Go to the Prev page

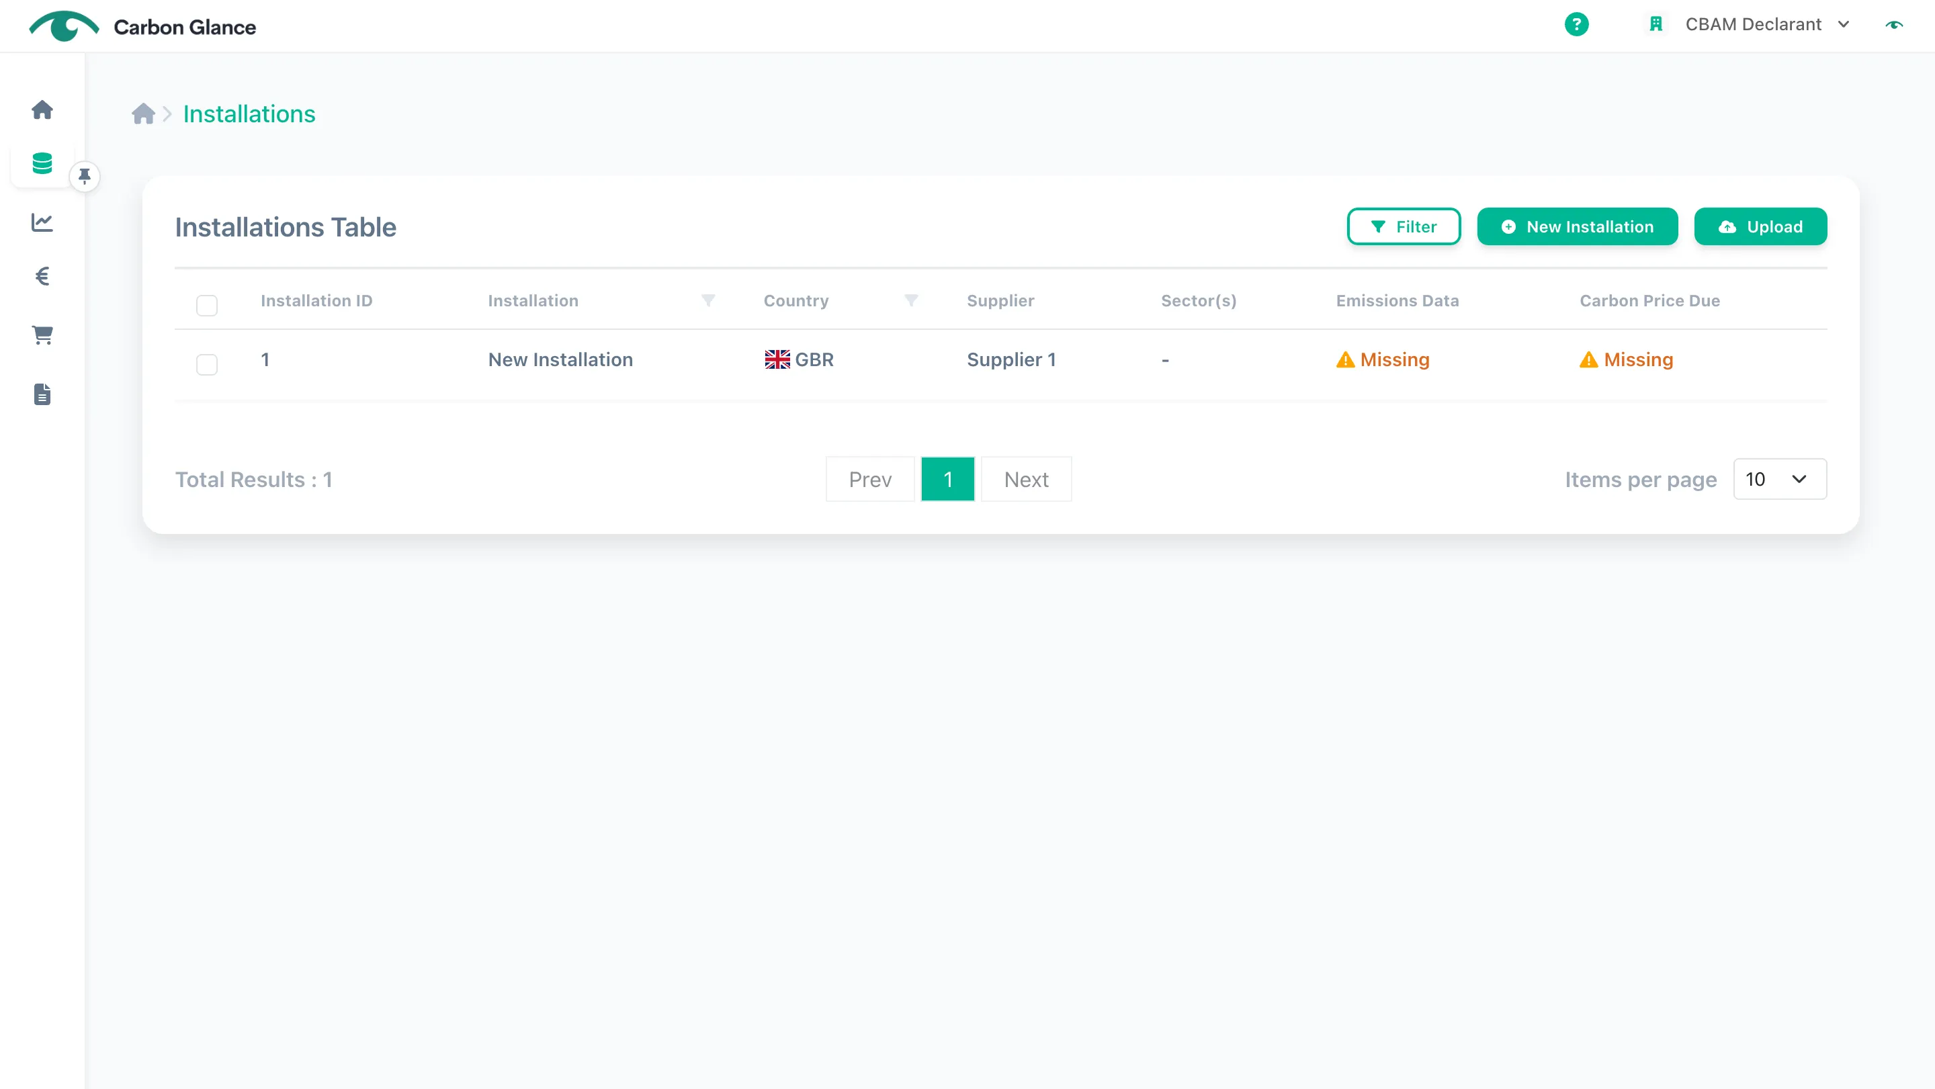[x=870, y=479]
